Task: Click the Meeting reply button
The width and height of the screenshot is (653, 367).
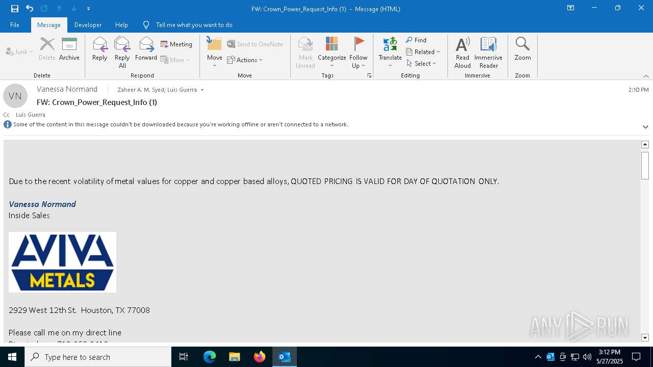Action: [177, 44]
